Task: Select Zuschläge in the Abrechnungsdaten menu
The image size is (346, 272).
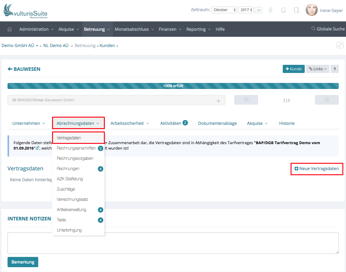Action: 66,189
